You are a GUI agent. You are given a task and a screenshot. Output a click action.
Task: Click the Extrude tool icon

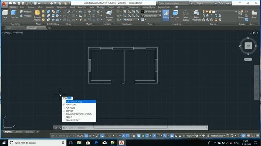pyautogui.click(x=13, y=13)
